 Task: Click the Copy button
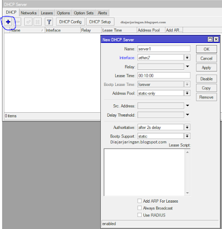pyautogui.click(x=207, y=88)
